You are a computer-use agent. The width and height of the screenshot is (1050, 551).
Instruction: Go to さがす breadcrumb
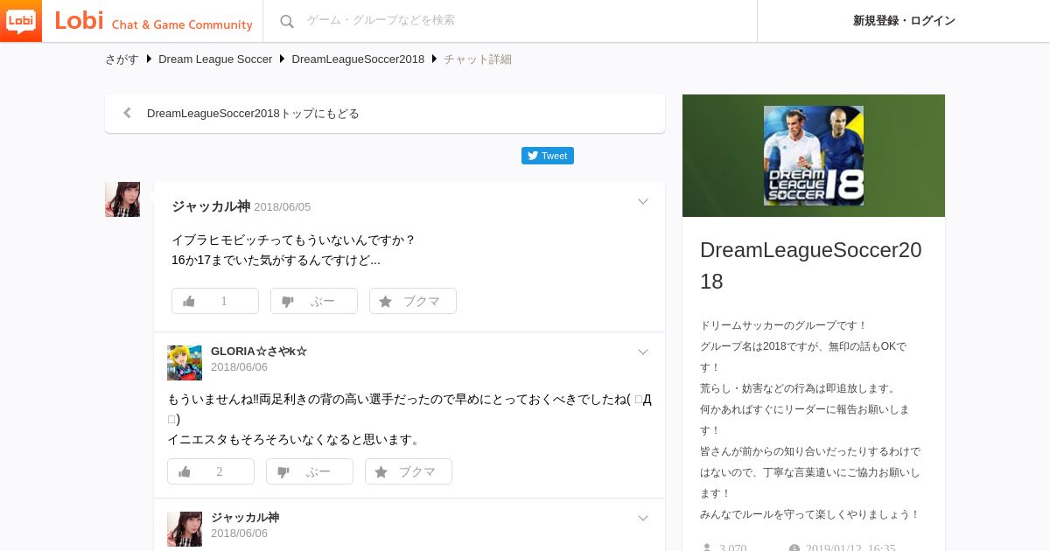tap(122, 59)
